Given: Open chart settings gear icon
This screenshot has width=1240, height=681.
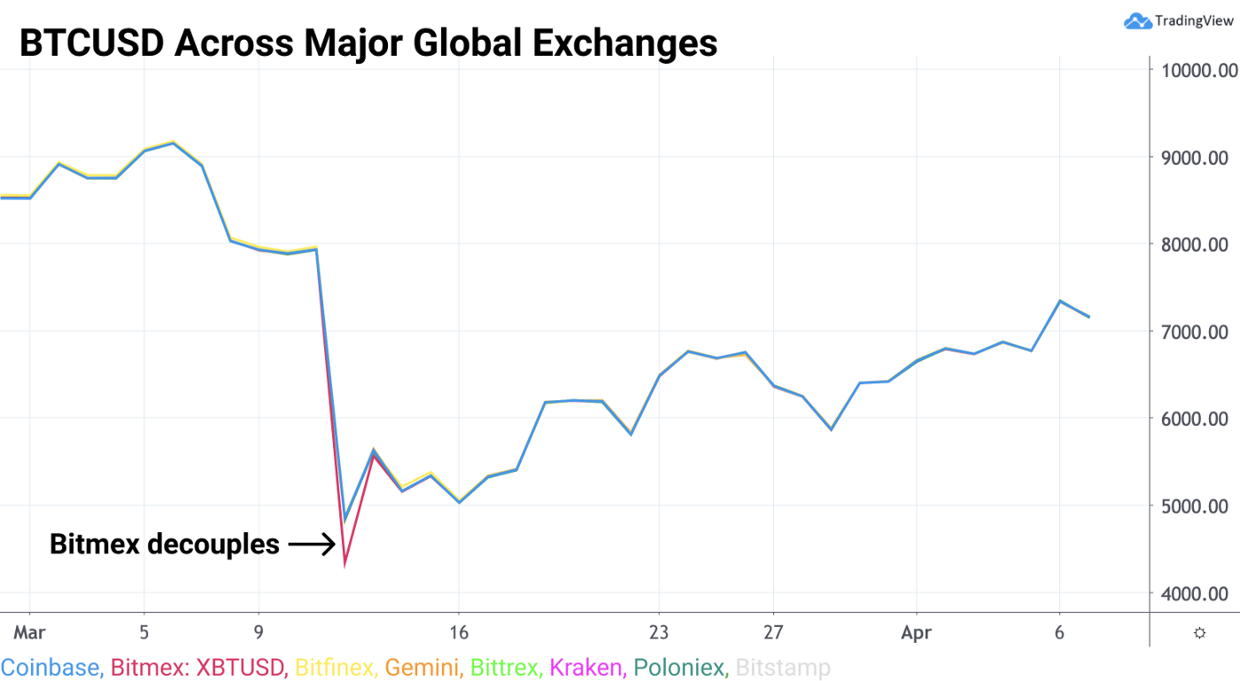Looking at the screenshot, I should pos(1199,632).
